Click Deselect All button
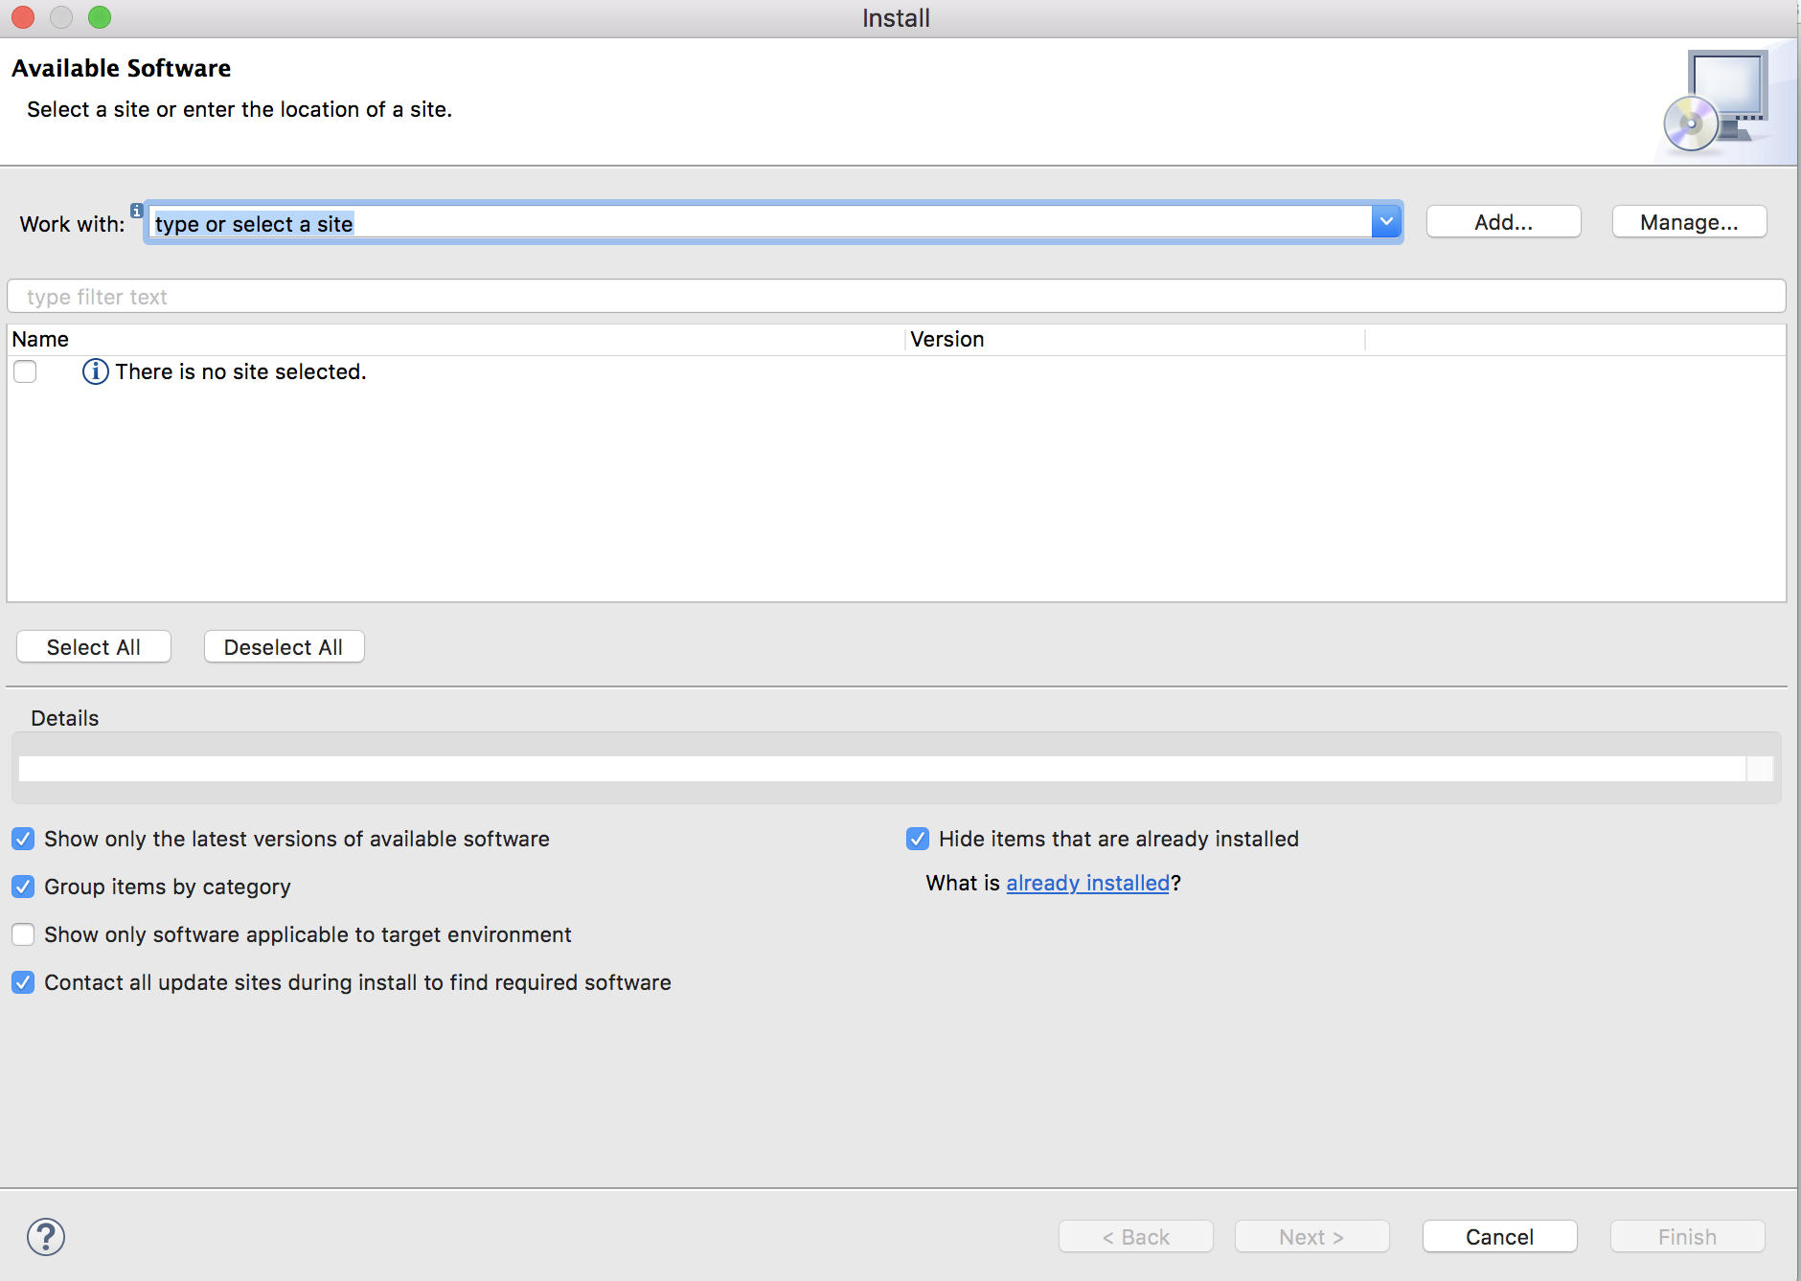 tap(284, 647)
